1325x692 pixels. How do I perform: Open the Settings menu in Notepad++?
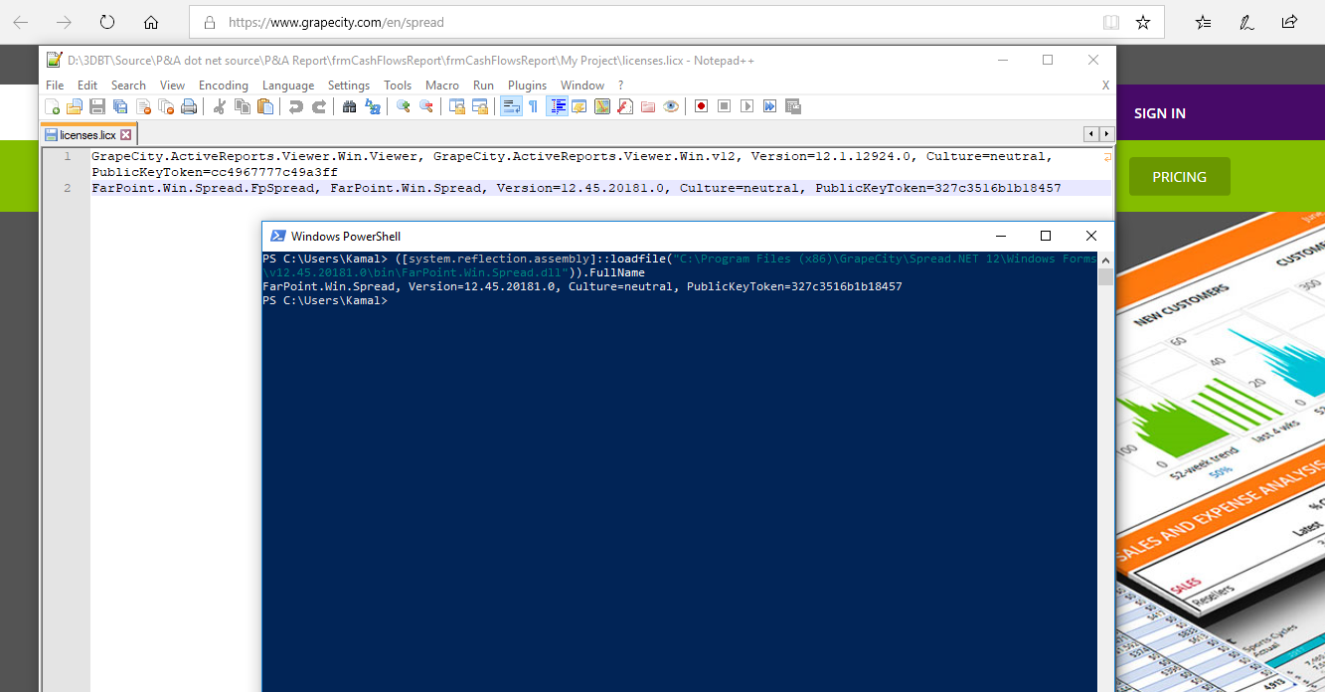(349, 86)
